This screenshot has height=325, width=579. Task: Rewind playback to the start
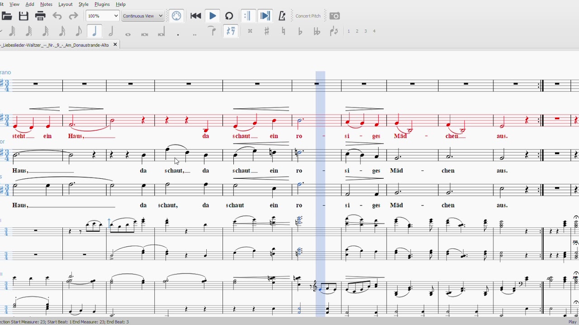(x=196, y=16)
